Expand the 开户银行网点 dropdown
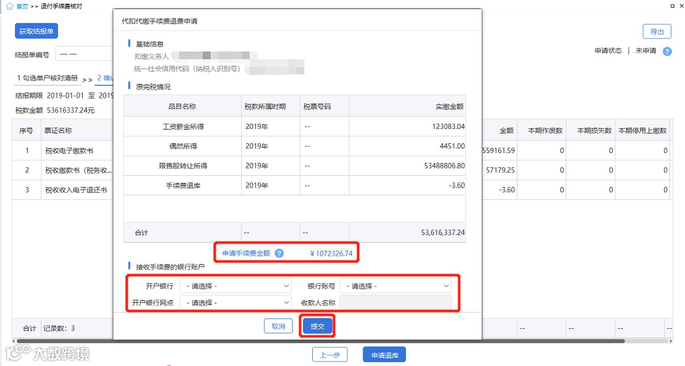Screen dimensions: 685x366 pos(236,303)
